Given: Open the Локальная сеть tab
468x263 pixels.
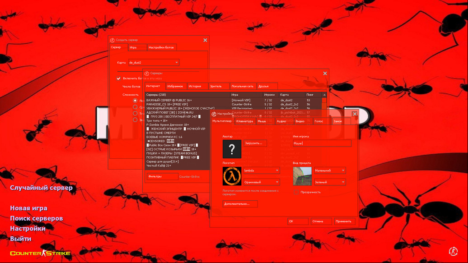Looking at the screenshot, I should click(243, 86).
